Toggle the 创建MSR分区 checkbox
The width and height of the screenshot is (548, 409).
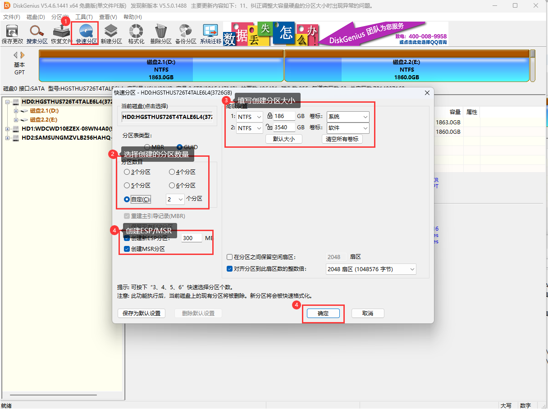127,249
